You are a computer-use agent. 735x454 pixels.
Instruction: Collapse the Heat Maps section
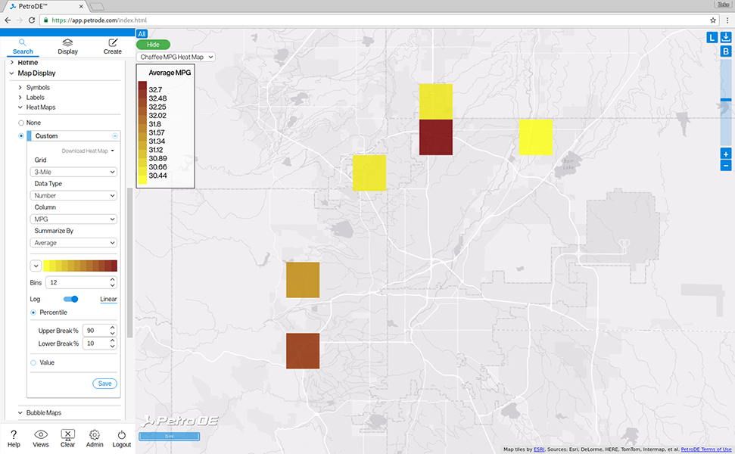tap(20, 107)
